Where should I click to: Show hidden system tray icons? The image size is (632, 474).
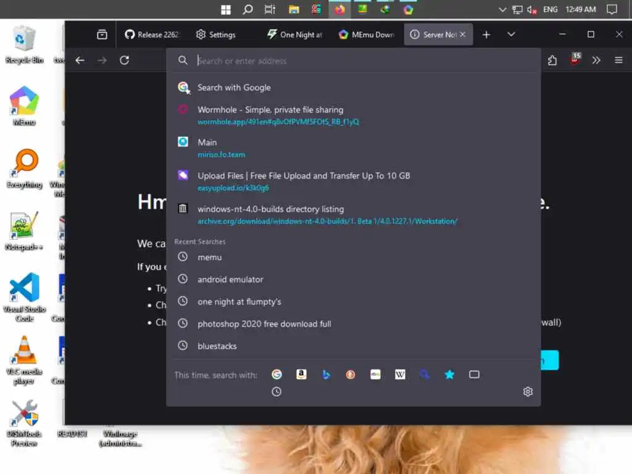coord(502,10)
